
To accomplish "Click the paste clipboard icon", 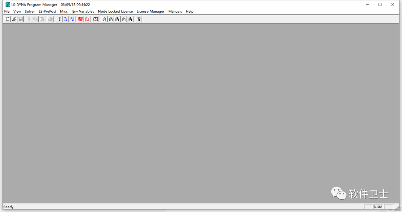I will point(42,19).
